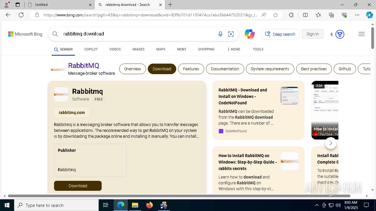The image size is (376, 211).
Task: Open File Explorer from taskbar
Action: tap(135, 205)
